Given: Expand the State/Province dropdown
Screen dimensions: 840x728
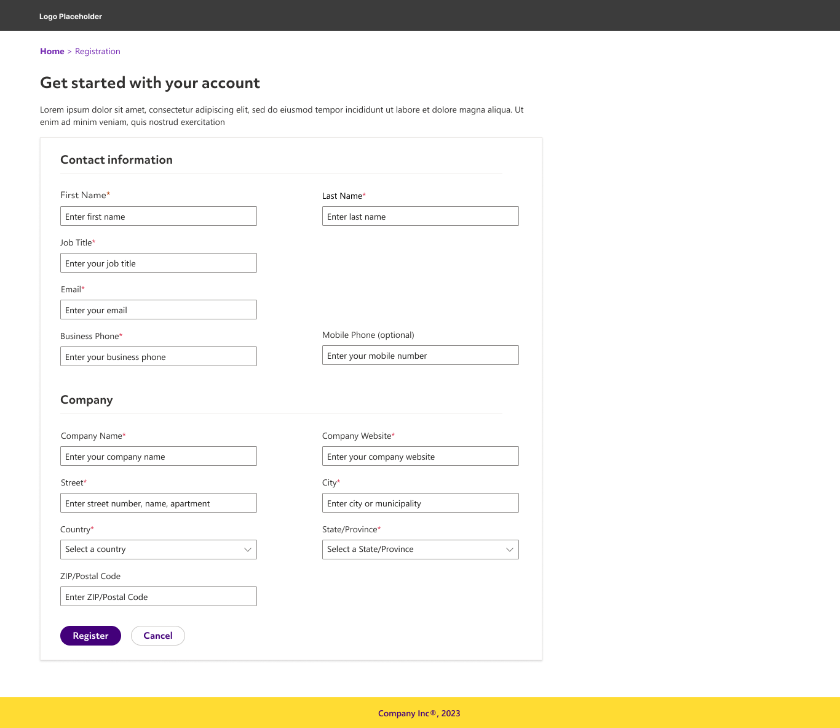Looking at the screenshot, I should click(x=421, y=550).
